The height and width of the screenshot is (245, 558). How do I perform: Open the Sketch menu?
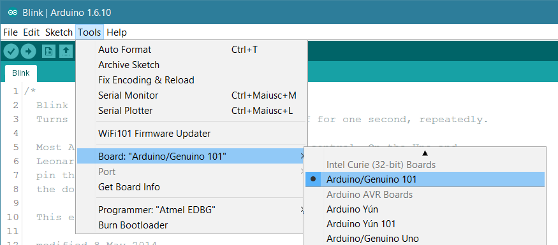click(59, 32)
